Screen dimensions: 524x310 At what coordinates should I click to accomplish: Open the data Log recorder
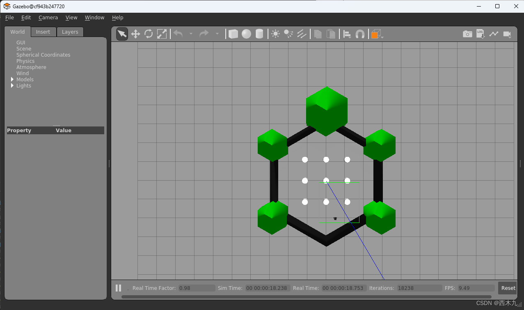(481, 34)
